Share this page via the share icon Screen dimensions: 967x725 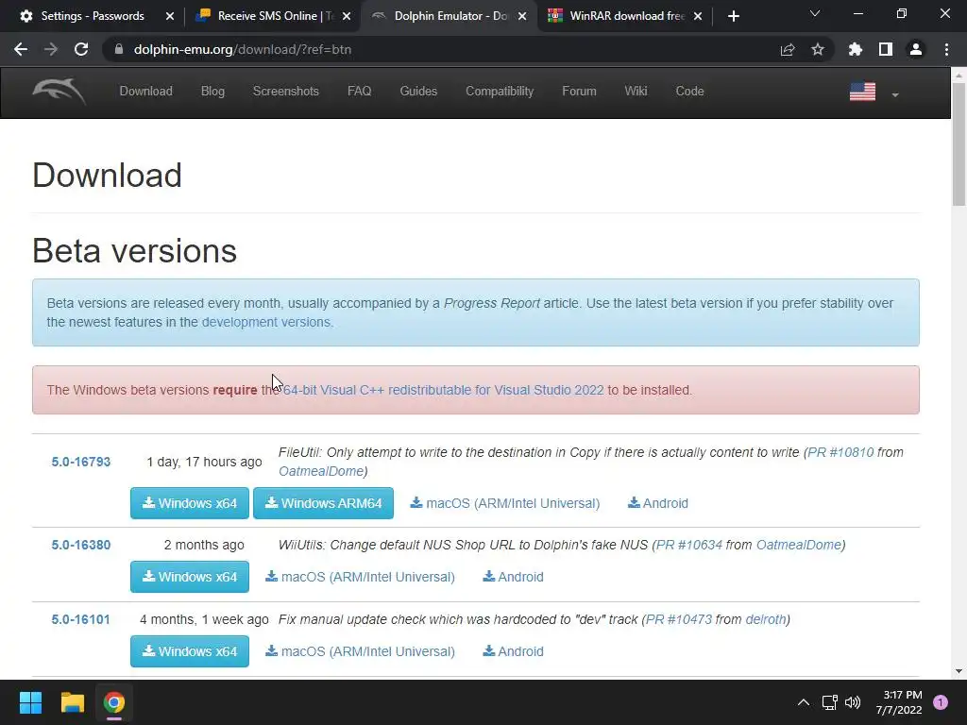788,49
